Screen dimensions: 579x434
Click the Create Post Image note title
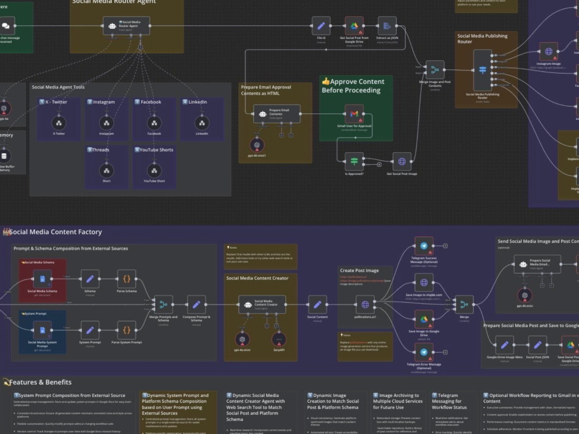[x=360, y=270]
